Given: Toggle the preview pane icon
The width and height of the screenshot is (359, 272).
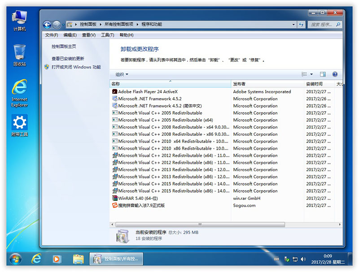Looking at the screenshot, I should [323, 74].
